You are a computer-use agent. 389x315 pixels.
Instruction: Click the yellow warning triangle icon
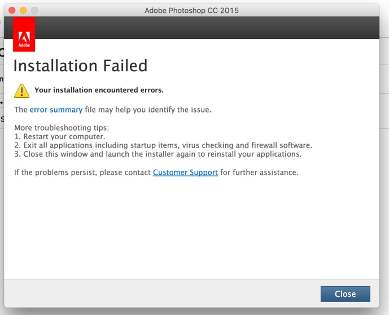pyautogui.click(x=22, y=90)
